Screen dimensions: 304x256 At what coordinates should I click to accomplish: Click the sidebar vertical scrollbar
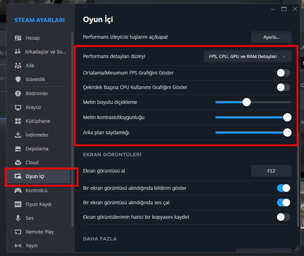pos(72,129)
